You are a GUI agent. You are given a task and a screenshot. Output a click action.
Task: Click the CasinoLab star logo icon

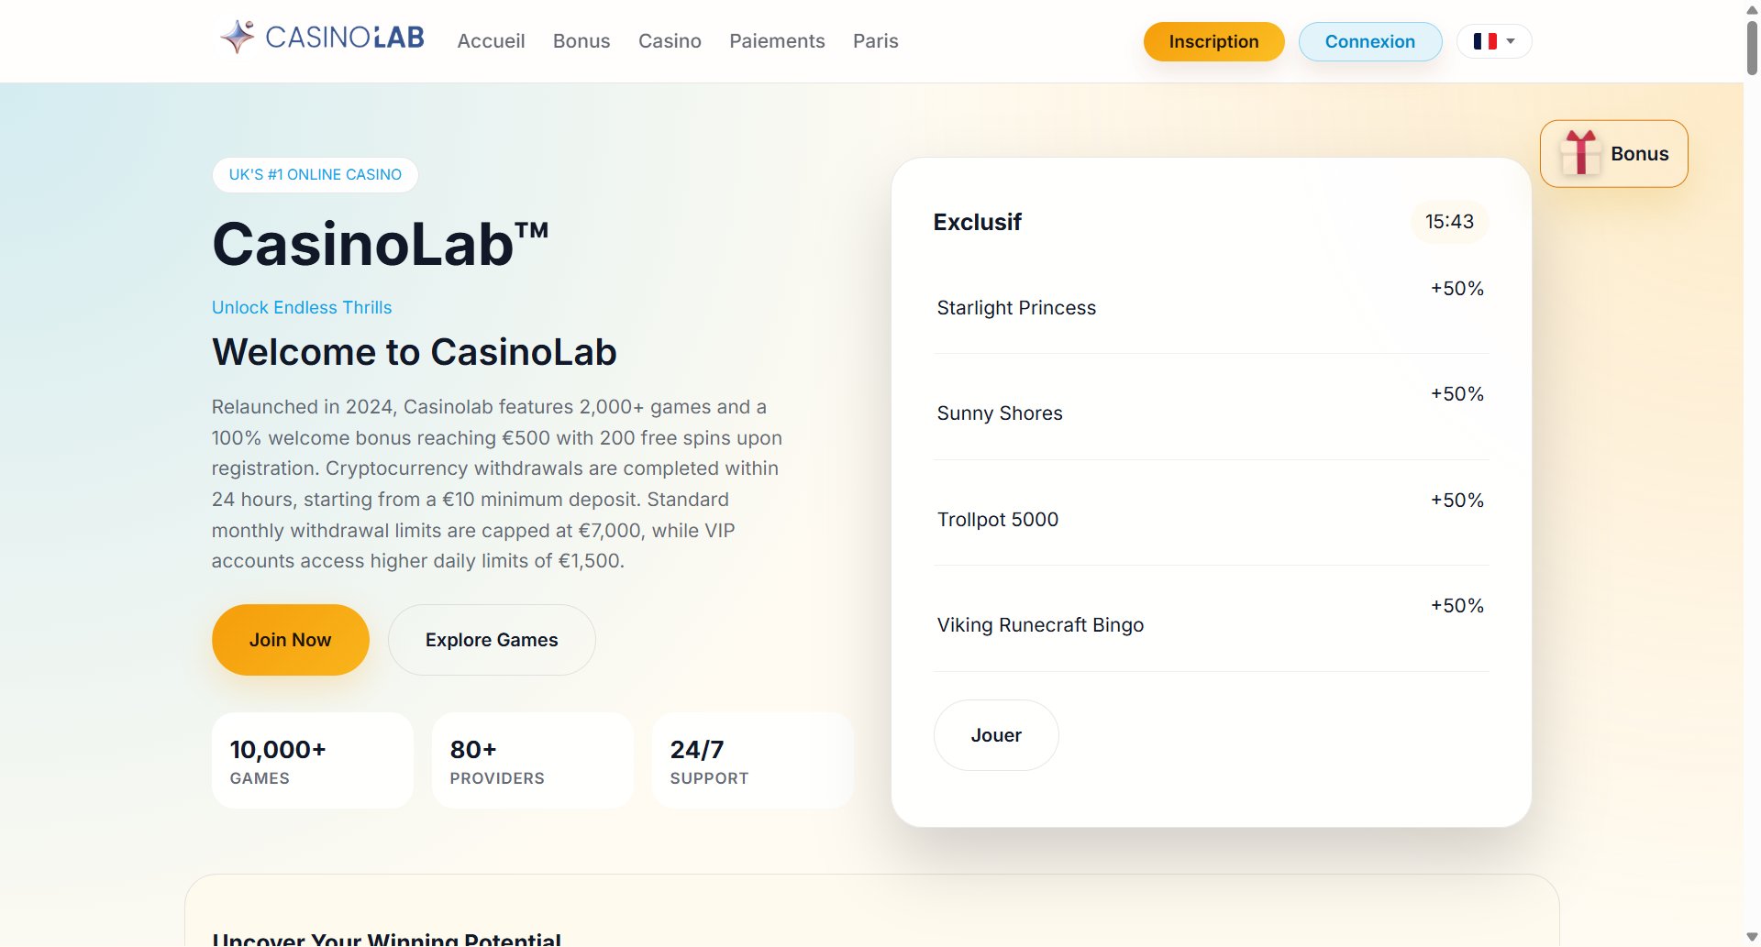tap(236, 37)
